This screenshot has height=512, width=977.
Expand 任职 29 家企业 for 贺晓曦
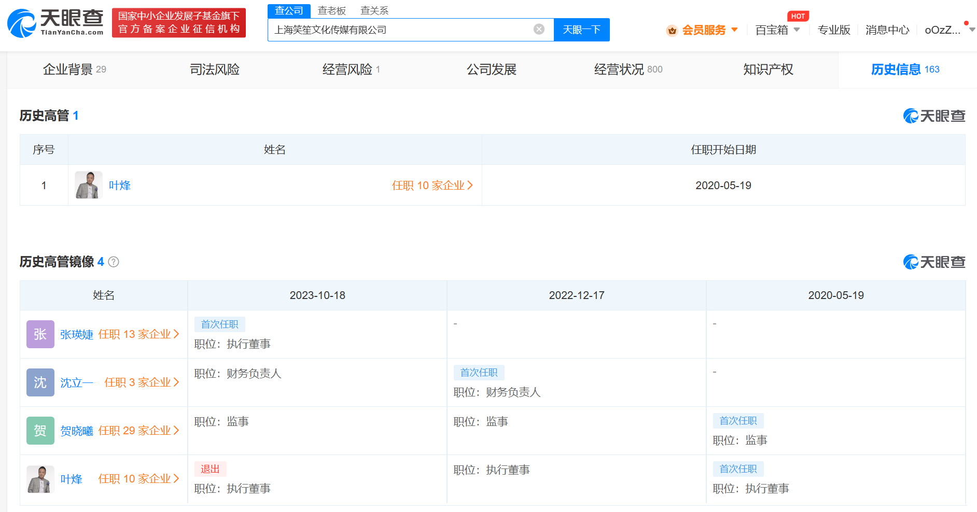point(138,431)
